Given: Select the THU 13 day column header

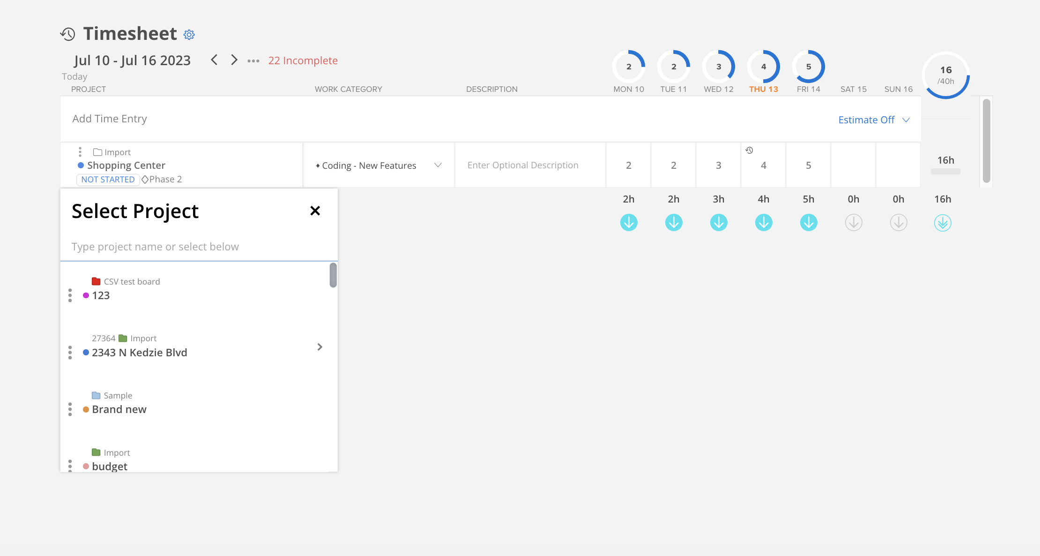Looking at the screenshot, I should click(x=764, y=89).
